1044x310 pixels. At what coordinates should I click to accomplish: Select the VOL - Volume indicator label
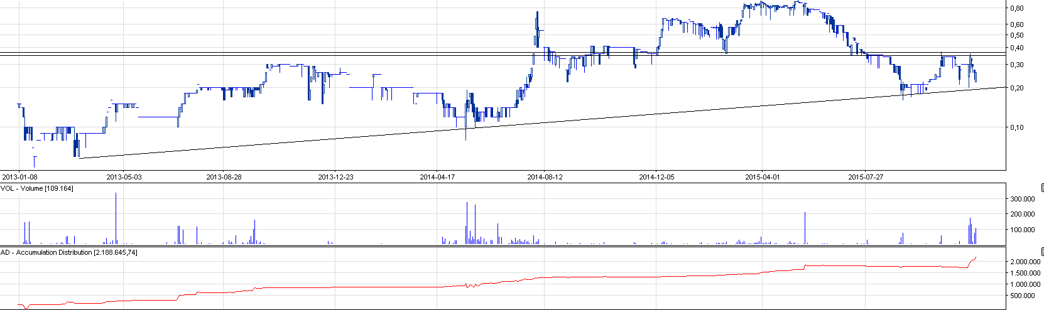tap(37, 188)
